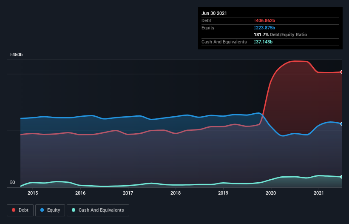Select the 2019 x-axis label
Screen dimensions: 349x224
[223, 193]
